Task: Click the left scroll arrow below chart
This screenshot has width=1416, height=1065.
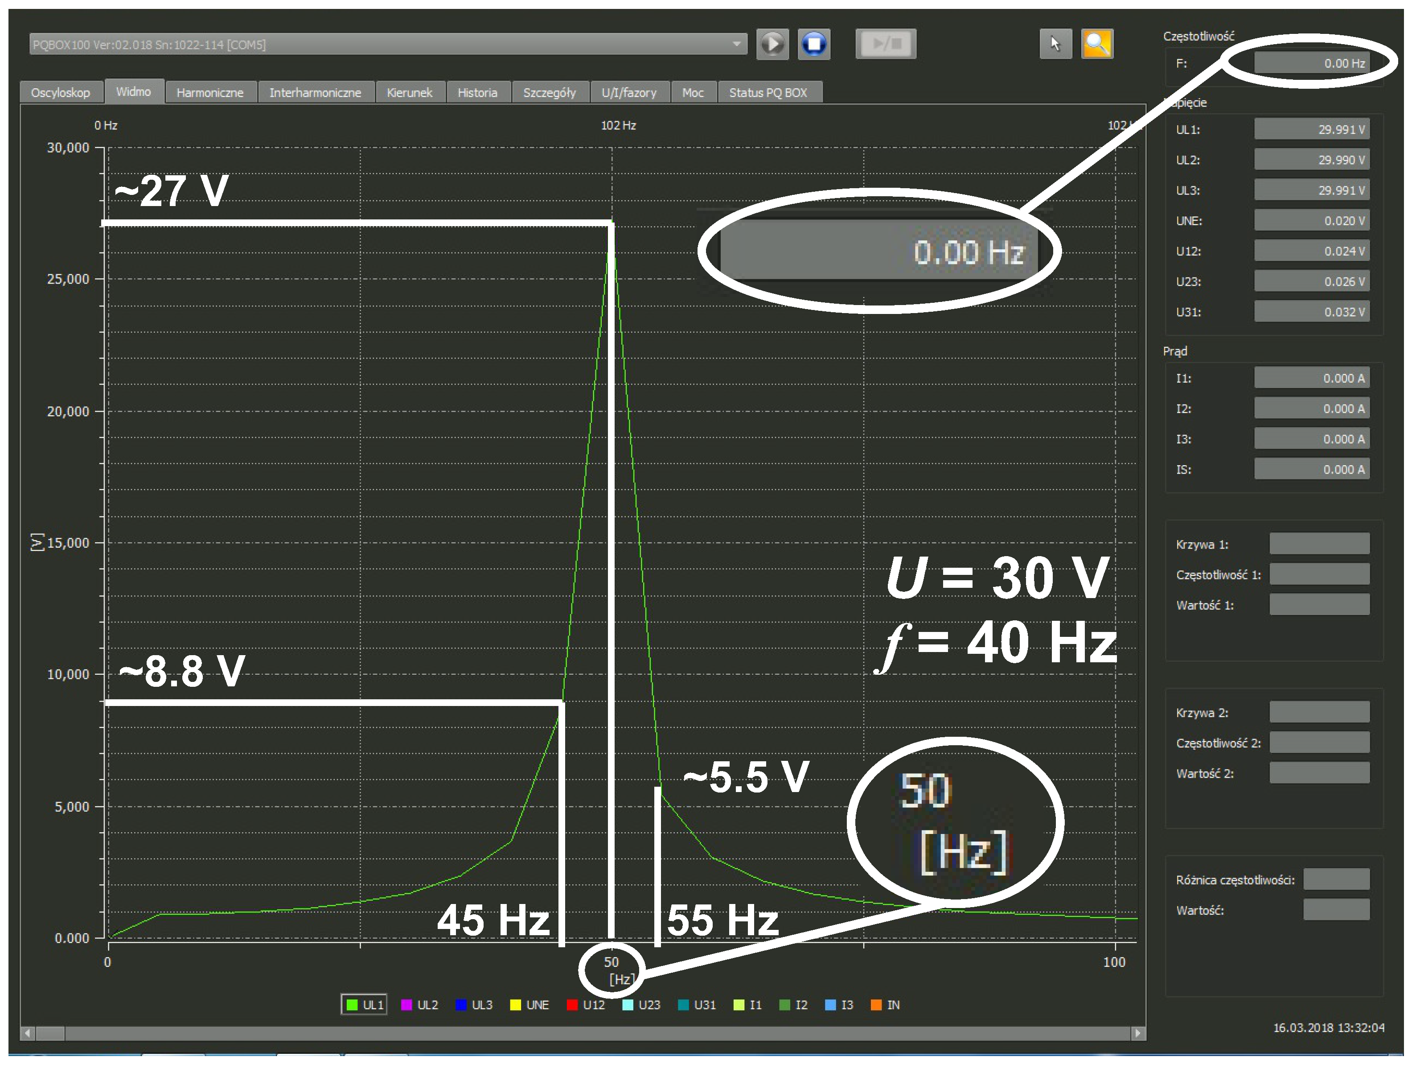Action: [27, 1033]
